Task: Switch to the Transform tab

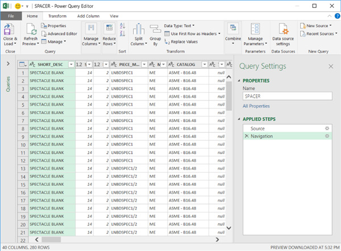Action: click(x=57, y=16)
